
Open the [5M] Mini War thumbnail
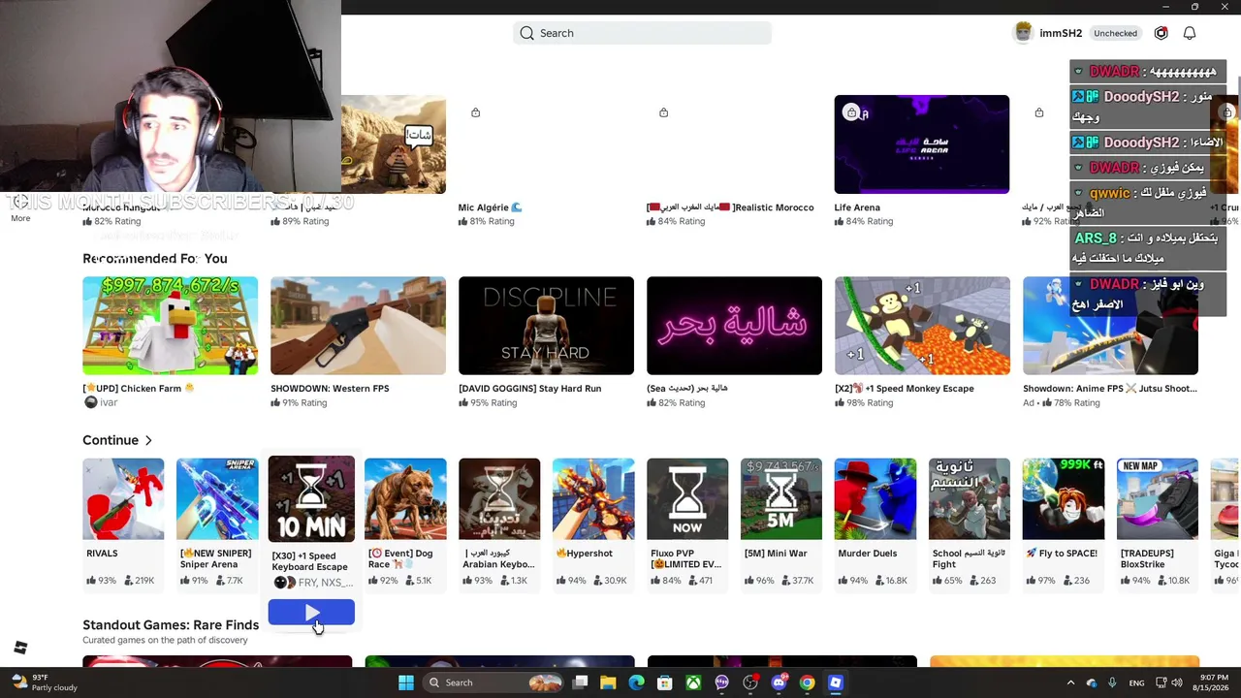click(781, 499)
